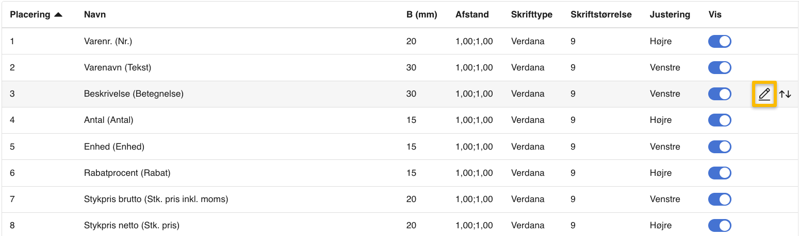Screen dimensions: 799x236
Task: Click the edit pencil icon for Beskrivelse
Action: (764, 94)
